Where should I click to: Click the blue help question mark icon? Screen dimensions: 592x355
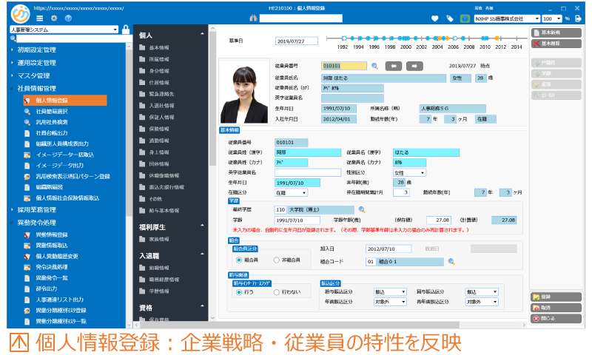tap(68, 18)
